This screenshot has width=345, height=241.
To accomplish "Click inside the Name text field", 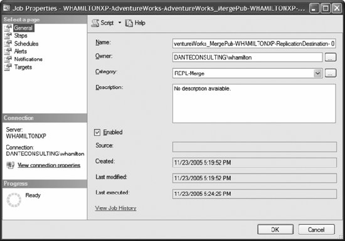I will pos(254,44).
